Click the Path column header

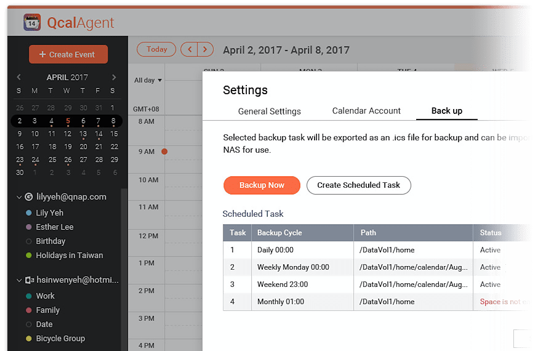coord(414,233)
